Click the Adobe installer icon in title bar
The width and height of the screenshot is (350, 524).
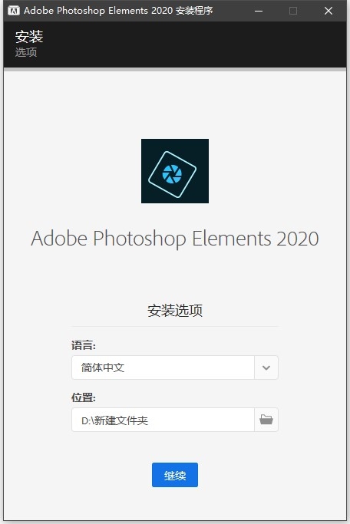pos(14,11)
